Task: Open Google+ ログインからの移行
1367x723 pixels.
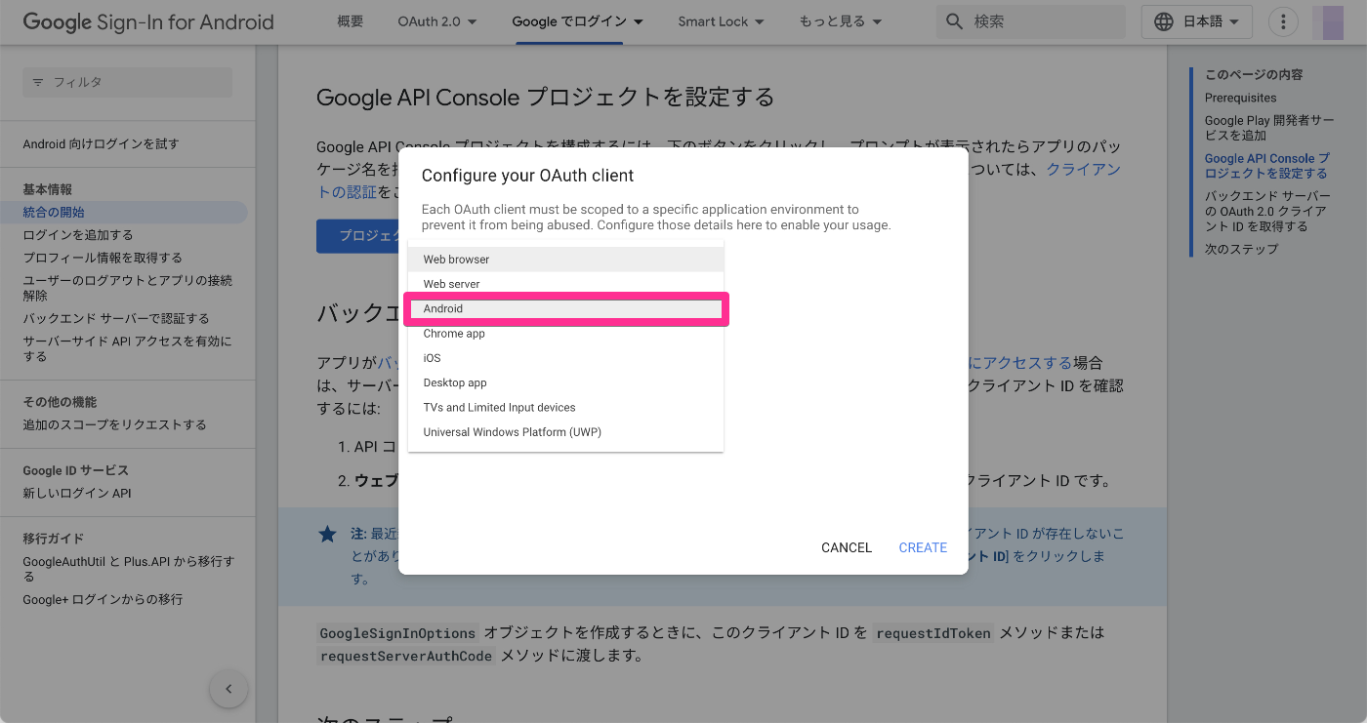Action: pyautogui.click(x=103, y=599)
